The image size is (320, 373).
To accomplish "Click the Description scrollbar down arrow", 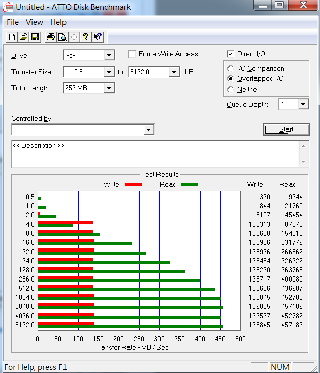I will point(303,162).
